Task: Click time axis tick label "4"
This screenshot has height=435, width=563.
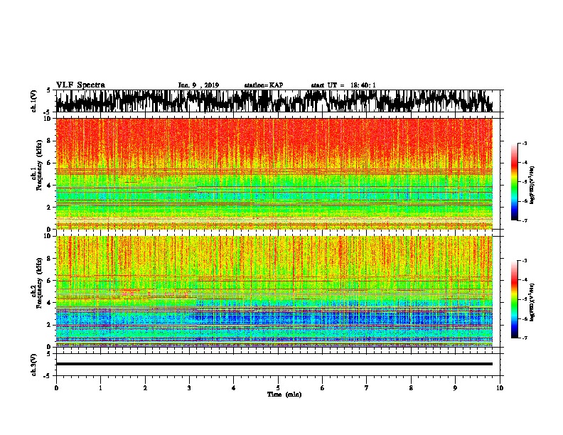Action: [234, 388]
